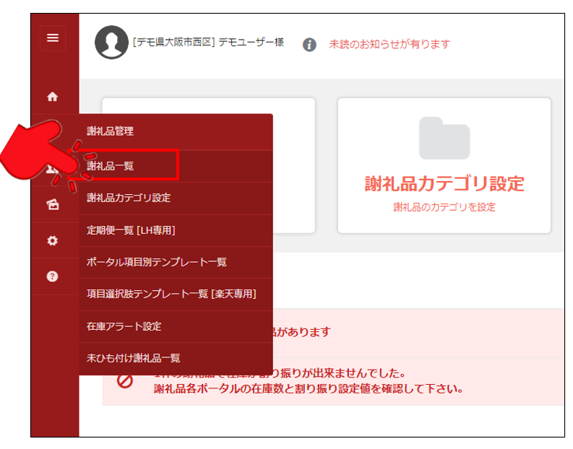Open help with the question mark icon
This screenshot has width=573, height=449.
52,276
